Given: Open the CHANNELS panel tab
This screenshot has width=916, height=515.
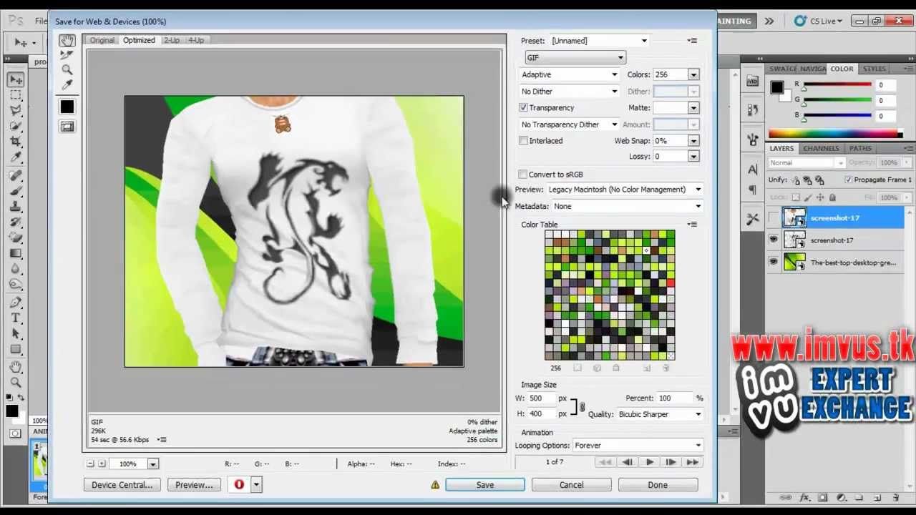Looking at the screenshot, I should [x=820, y=148].
